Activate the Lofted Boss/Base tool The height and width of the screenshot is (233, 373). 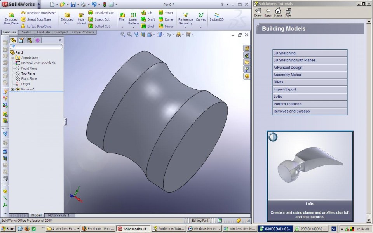click(x=36, y=26)
